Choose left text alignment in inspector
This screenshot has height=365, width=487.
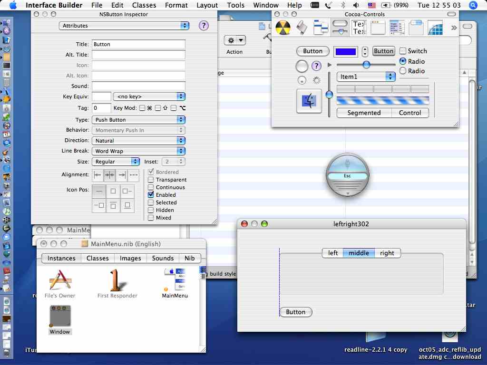(98, 175)
